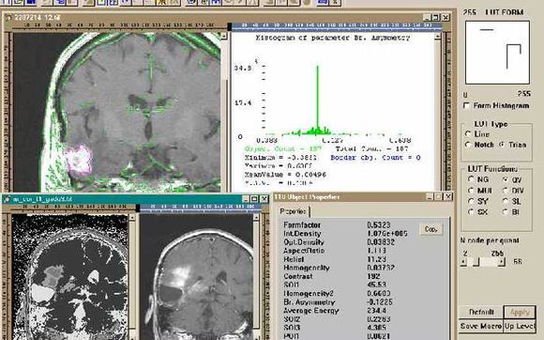The height and width of the screenshot is (340, 544).
Task: Select the SL LUT function
Action: point(506,201)
